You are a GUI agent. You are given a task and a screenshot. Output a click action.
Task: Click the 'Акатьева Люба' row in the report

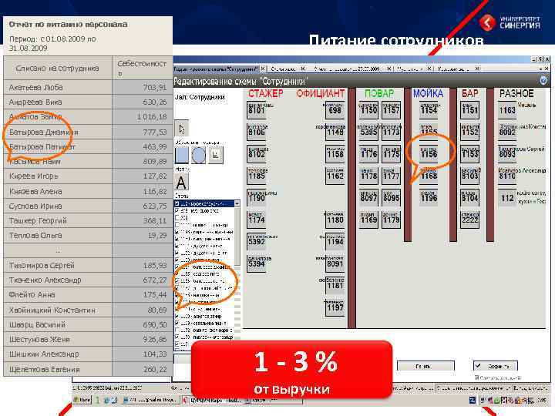pos(88,87)
